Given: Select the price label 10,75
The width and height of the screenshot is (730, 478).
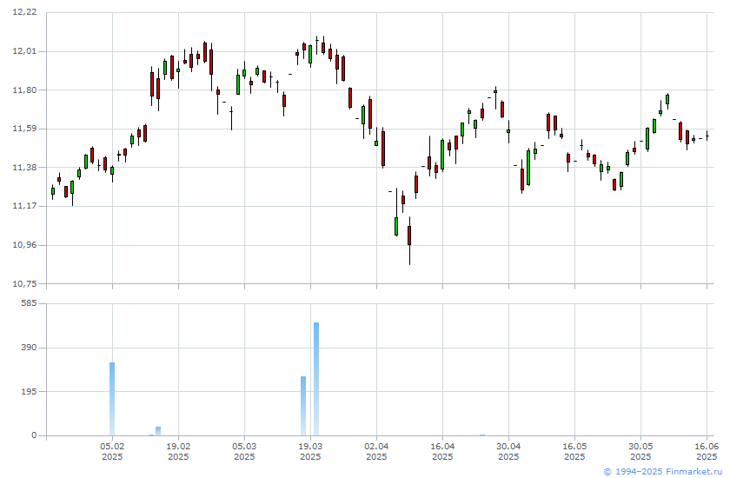Looking at the screenshot, I should [x=23, y=283].
